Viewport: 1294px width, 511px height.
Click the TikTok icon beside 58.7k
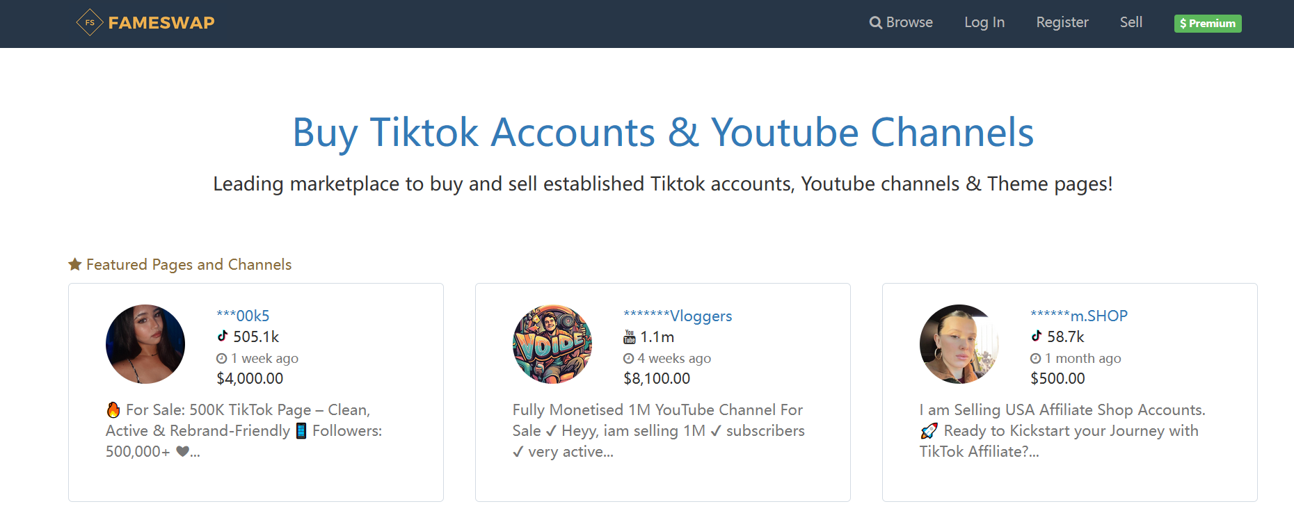[x=1037, y=336]
